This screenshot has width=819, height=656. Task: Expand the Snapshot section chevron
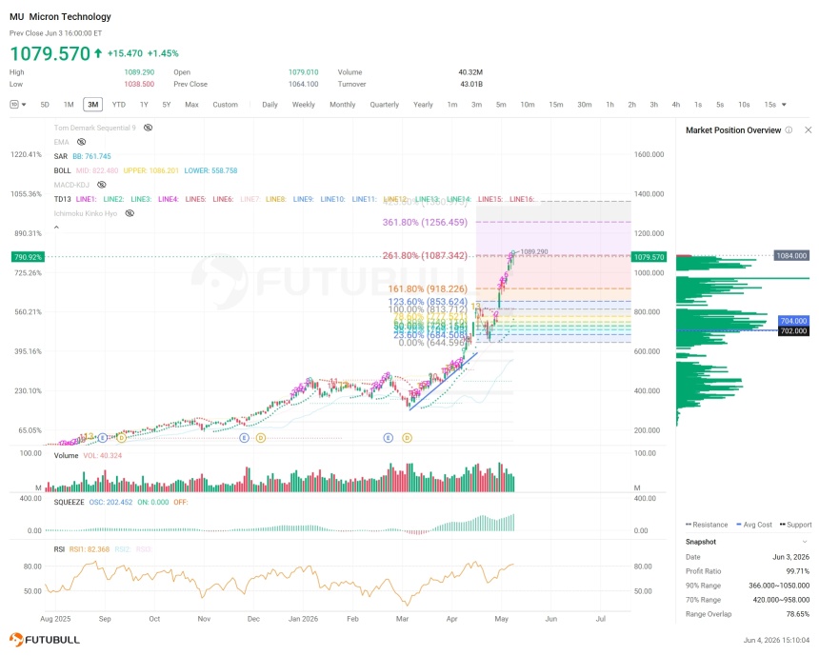(x=805, y=542)
